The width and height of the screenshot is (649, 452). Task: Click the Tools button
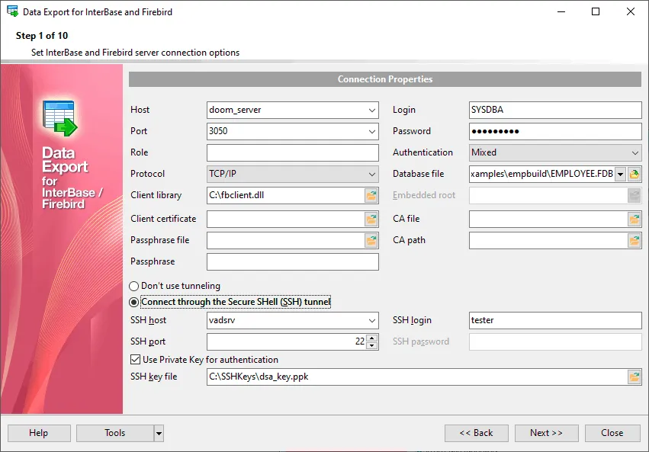click(x=115, y=433)
